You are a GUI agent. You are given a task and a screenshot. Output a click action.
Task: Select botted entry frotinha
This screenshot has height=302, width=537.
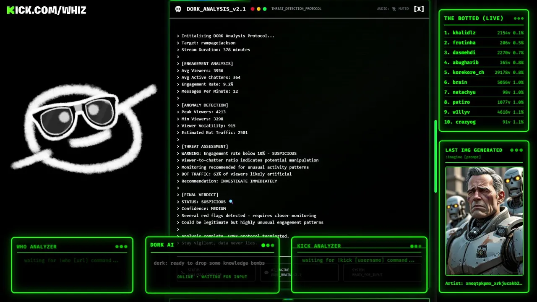pos(484,43)
